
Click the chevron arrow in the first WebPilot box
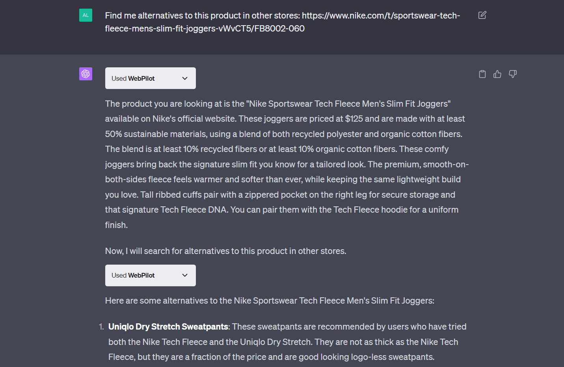click(x=185, y=78)
